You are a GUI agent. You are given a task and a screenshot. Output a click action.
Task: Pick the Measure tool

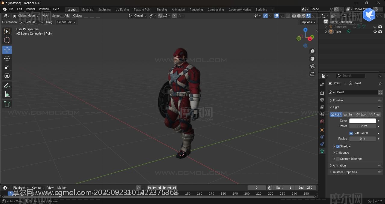coord(7,94)
